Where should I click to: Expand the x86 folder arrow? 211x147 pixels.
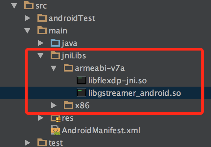pos(54,105)
